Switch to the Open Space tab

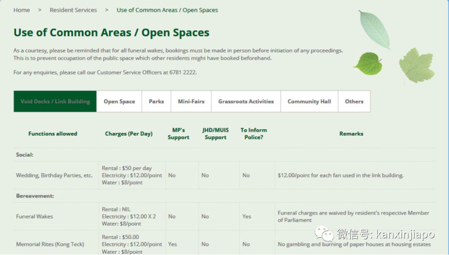click(x=119, y=101)
